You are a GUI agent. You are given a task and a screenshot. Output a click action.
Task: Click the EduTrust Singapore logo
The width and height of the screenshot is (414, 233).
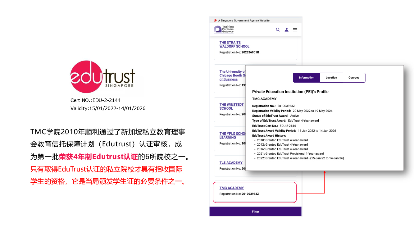click(x=103, y=77)
